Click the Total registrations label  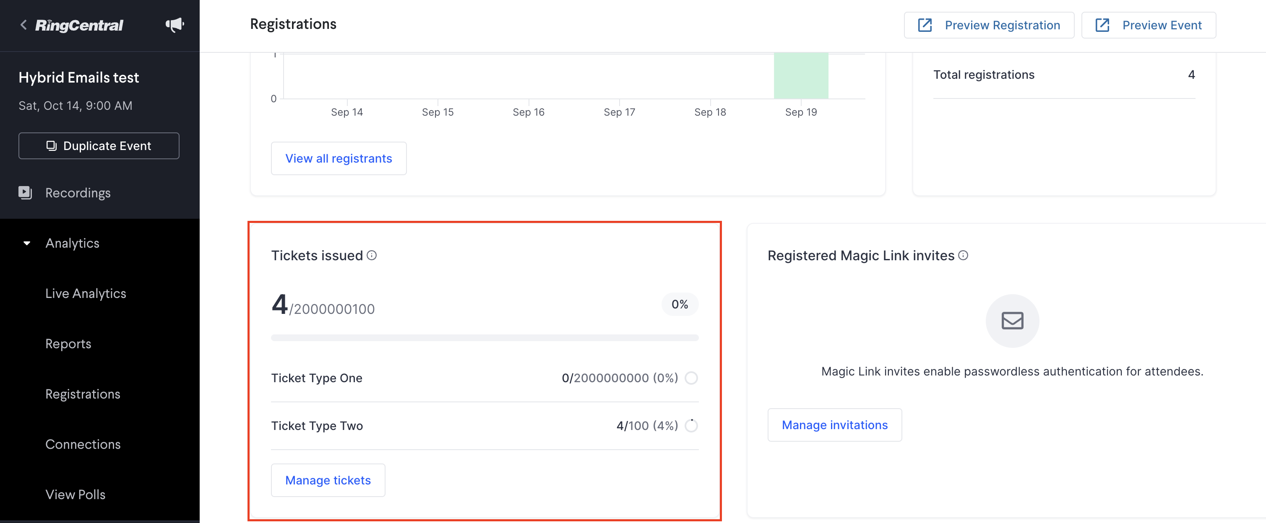984,75
